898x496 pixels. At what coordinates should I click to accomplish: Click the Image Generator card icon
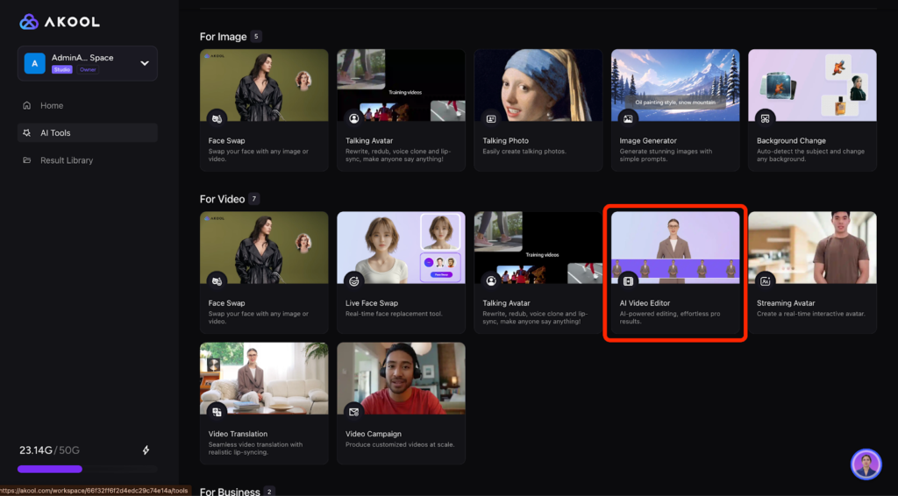point(628,118)
